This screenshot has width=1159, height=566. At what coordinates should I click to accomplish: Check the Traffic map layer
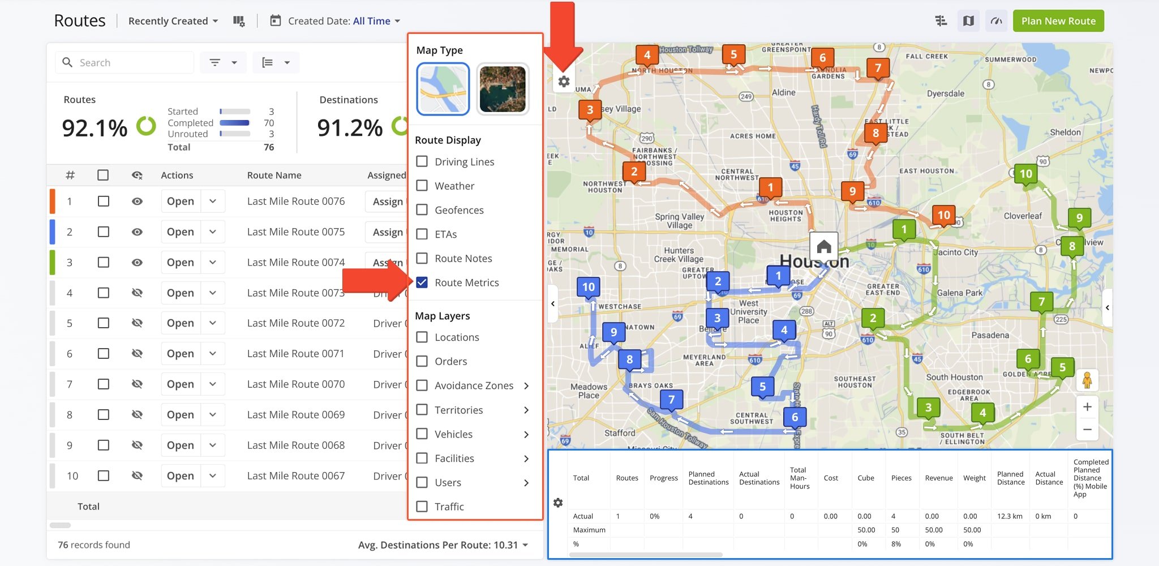click(422, 507)
